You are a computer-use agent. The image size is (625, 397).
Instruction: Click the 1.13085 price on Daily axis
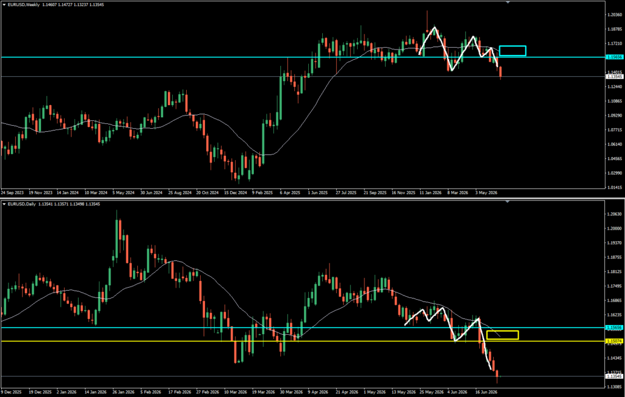tap(615, 387)
